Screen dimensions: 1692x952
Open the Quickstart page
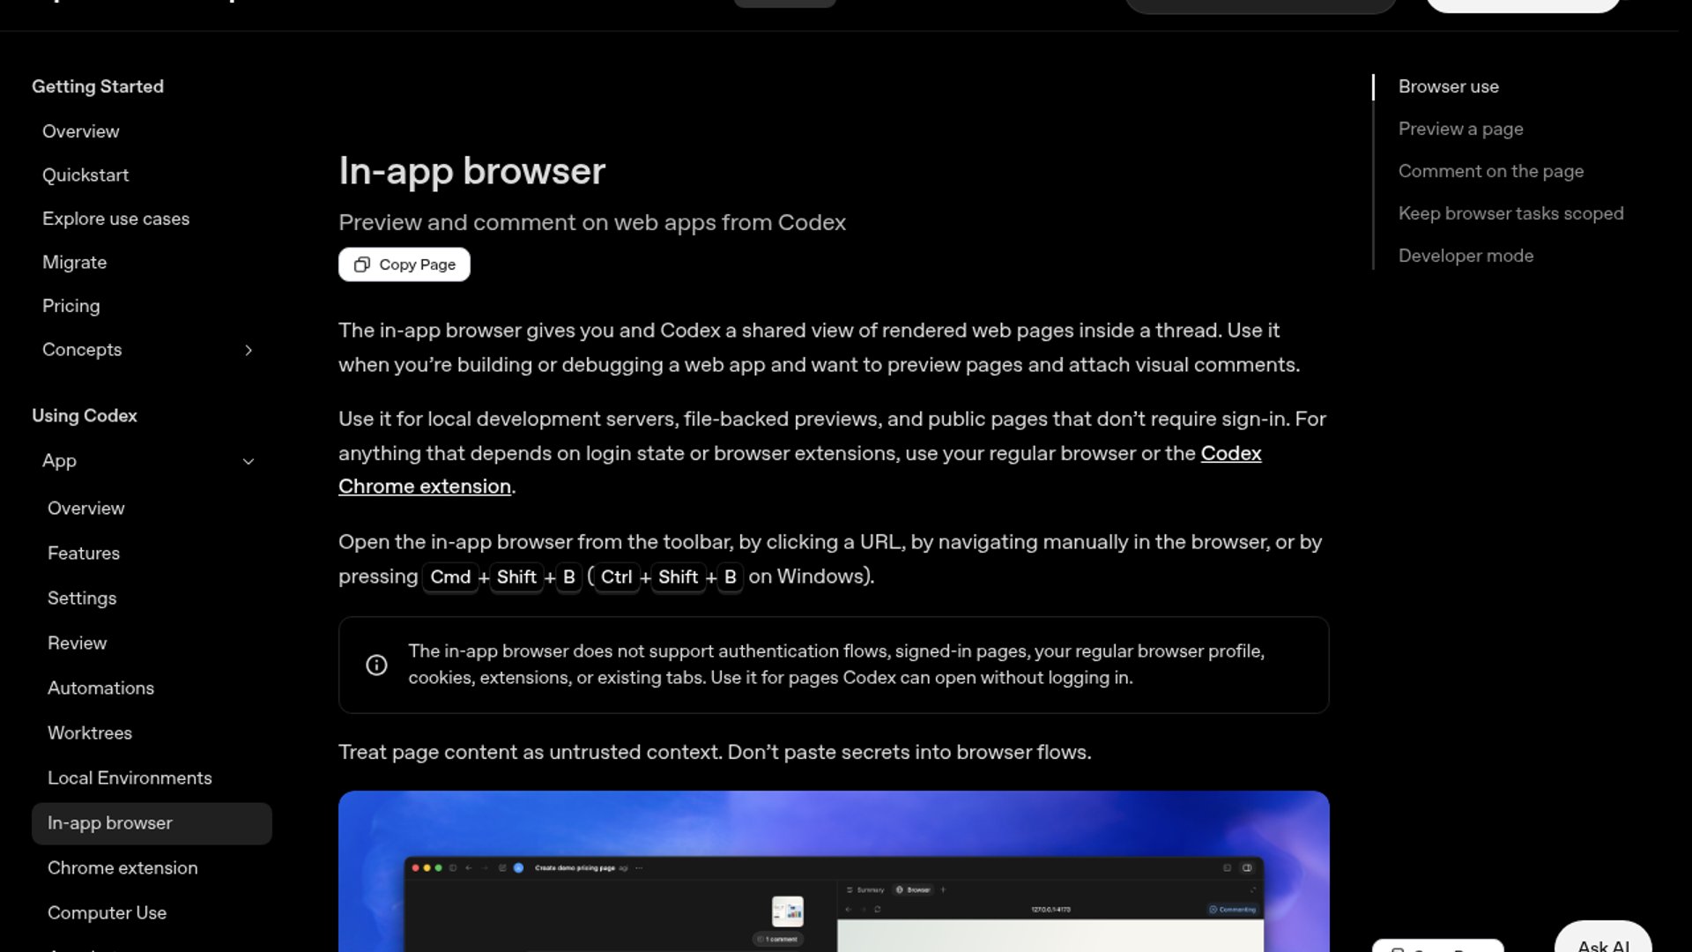point(85,175)
